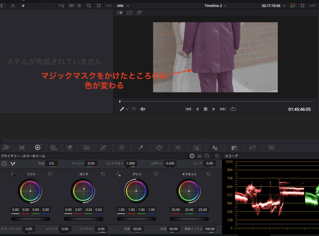
Task: Toggle loop playback
Action: 233,109
